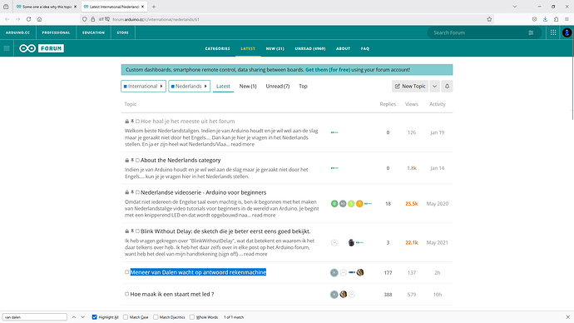Viewport: 574px width, 323px height.
Task: Enable the Whole Words checkbox
Action: click(x=192, y=317)
